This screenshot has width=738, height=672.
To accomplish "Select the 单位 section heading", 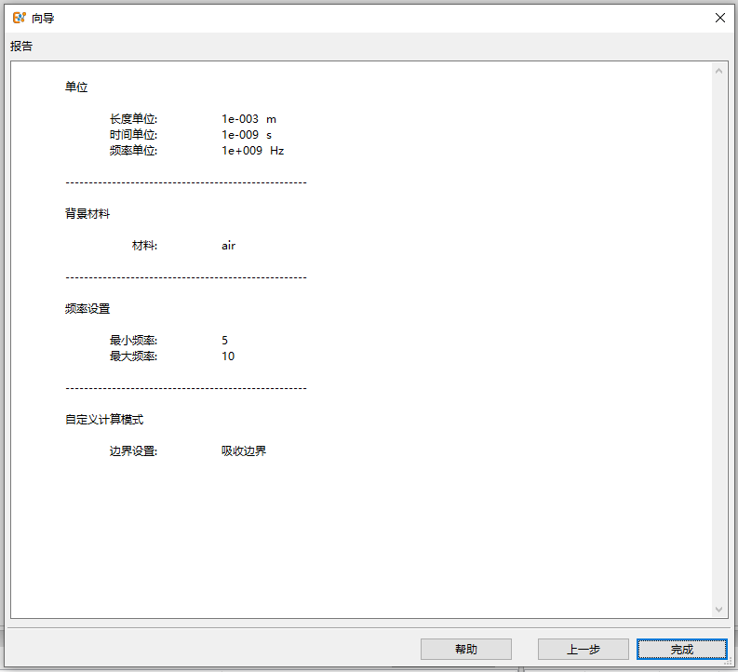I will [x=76, y=87].
